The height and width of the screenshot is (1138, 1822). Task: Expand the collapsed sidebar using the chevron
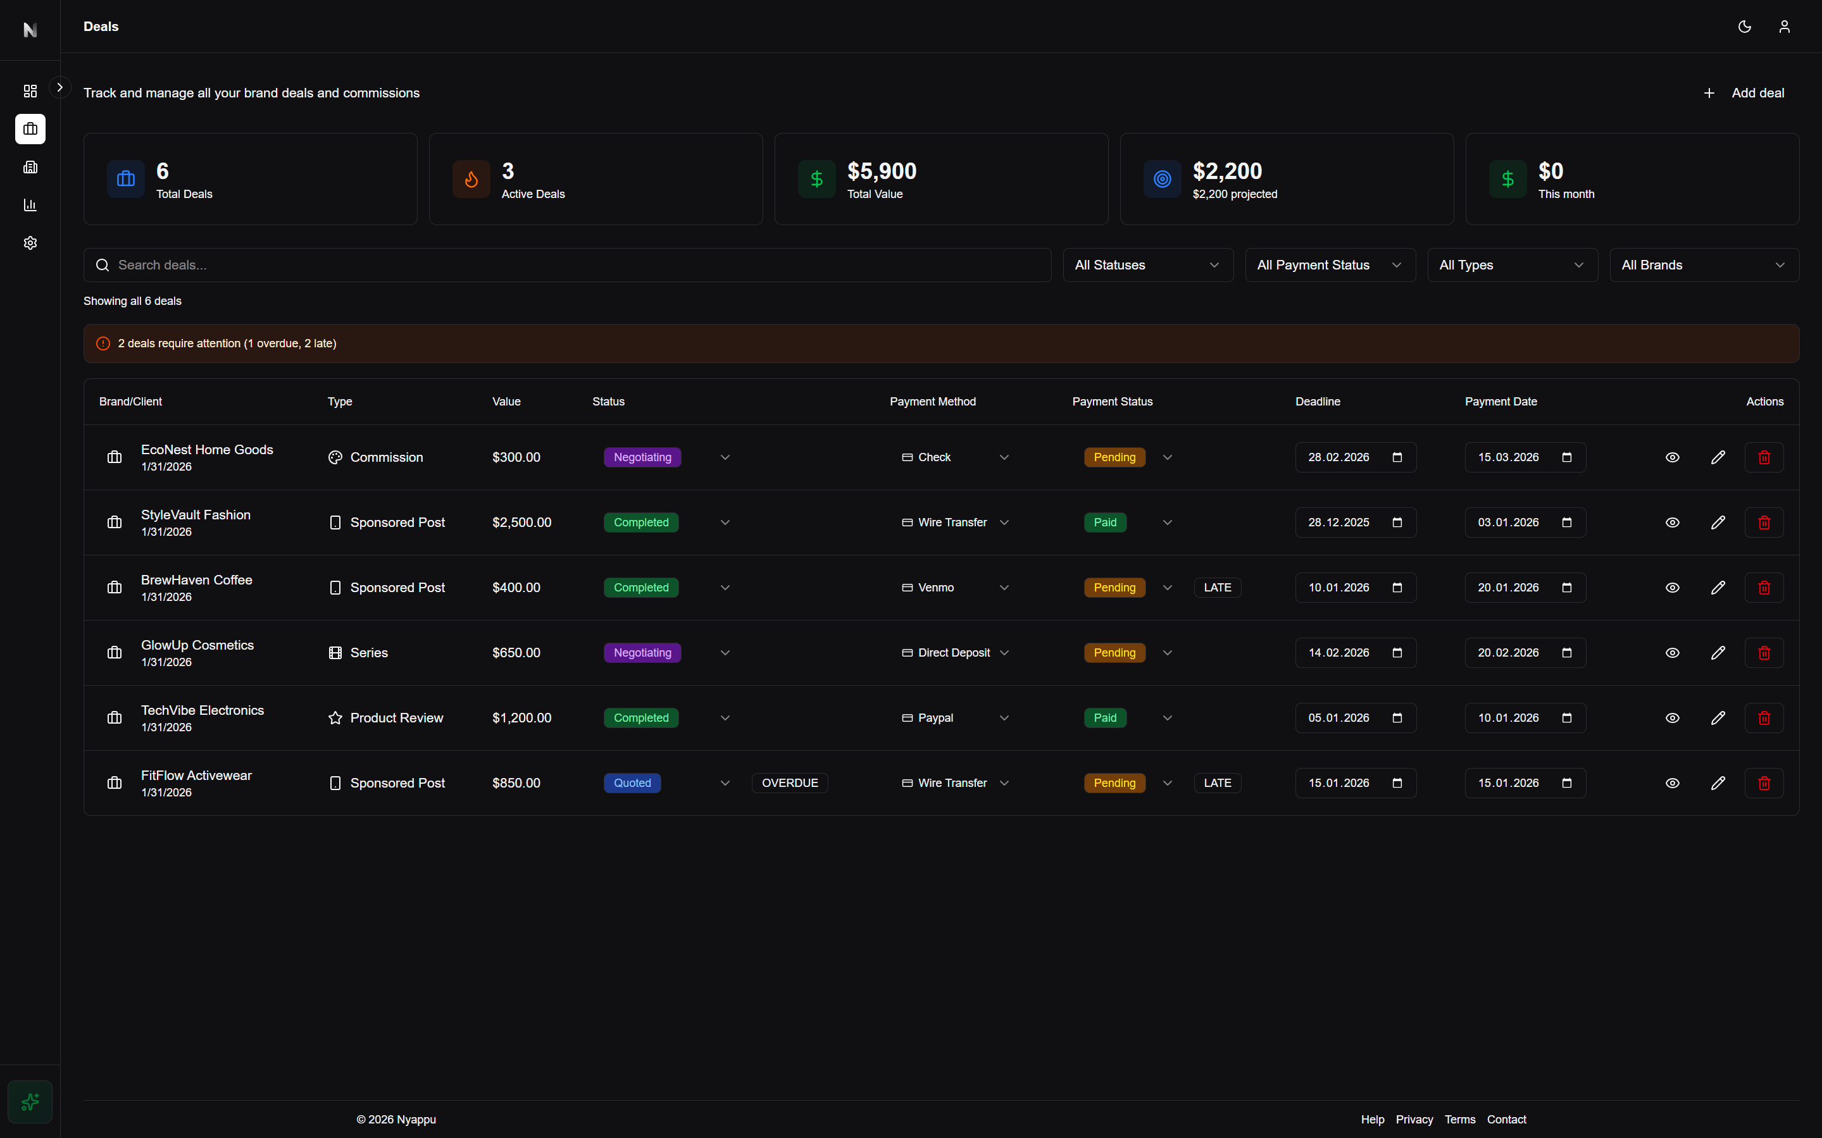click(59, 87)
